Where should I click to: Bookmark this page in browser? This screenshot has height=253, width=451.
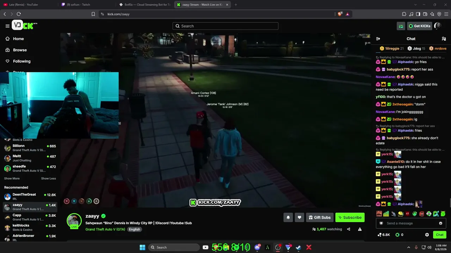tap(93, 14)
